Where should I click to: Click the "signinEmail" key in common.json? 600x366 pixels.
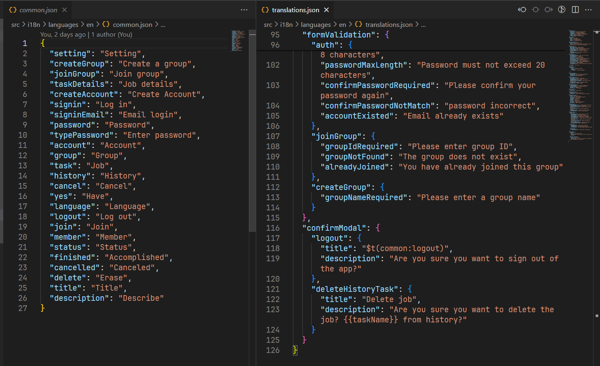tap(79, 115)
